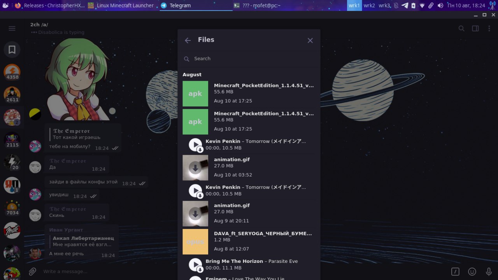Screen dimensions: 498x280
Task: Go back from the Files panel
Action: click(x=188, y=41)
